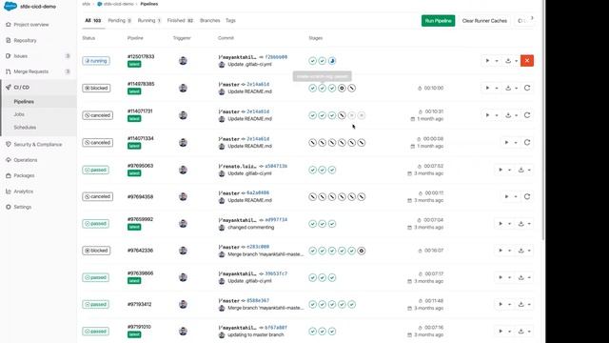Switch to the Branches tab
The height and width of the screenshot is (343, 609).
(209, 21)
